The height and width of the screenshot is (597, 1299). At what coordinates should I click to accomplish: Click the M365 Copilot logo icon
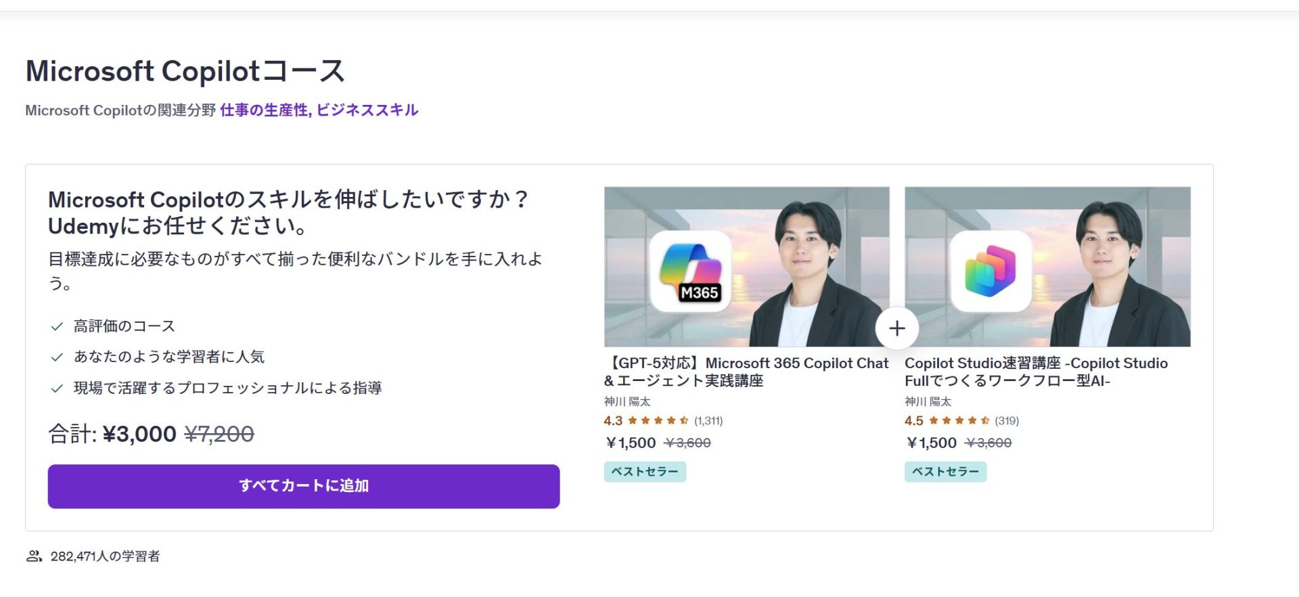[690, 271]
